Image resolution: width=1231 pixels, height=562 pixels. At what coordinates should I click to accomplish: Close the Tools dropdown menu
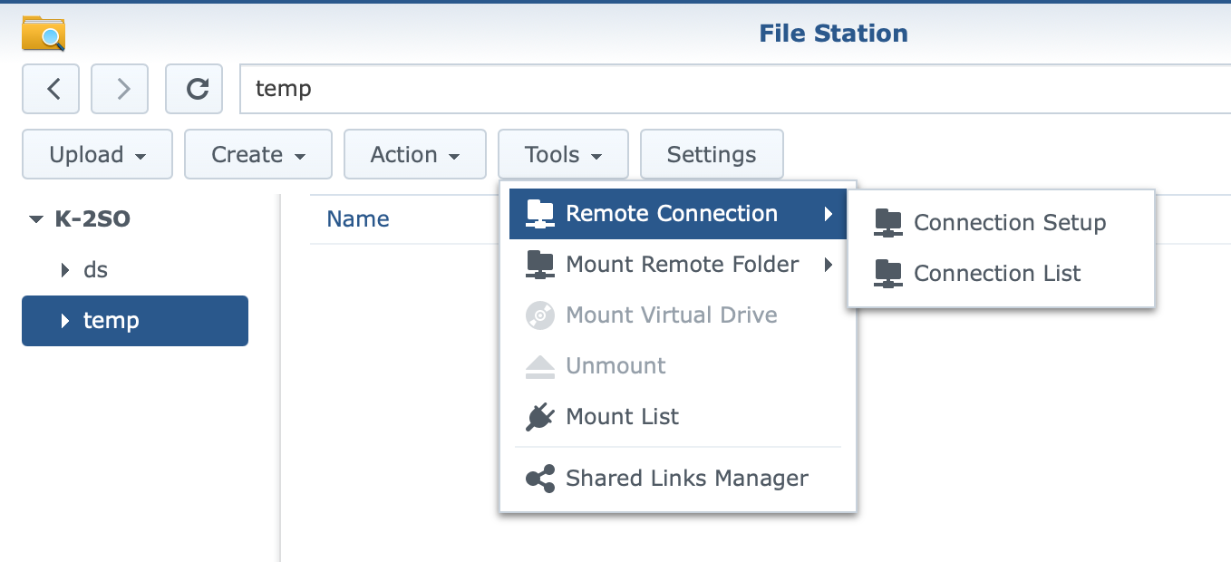(x=563, y=155)
